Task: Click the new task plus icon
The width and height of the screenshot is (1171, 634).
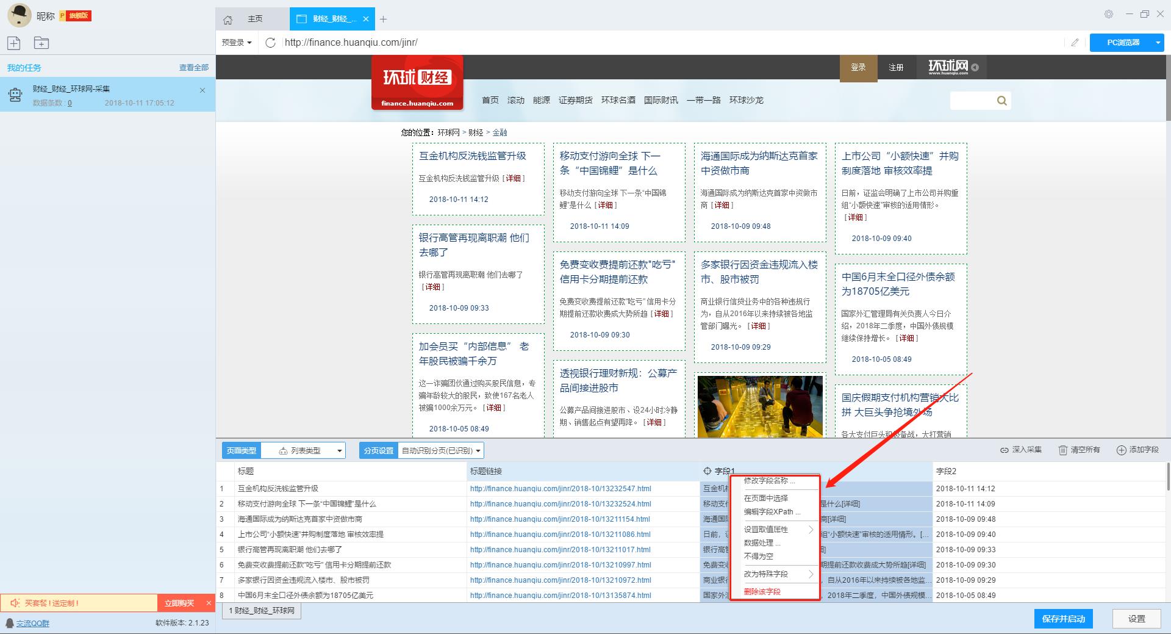Action: (13, 43)
